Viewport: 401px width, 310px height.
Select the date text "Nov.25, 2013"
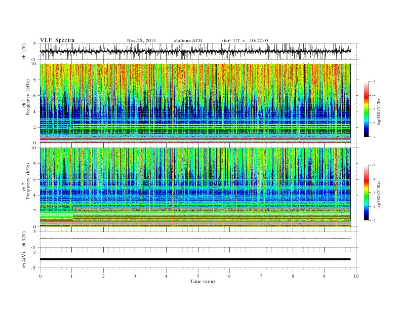click(141, 41)
